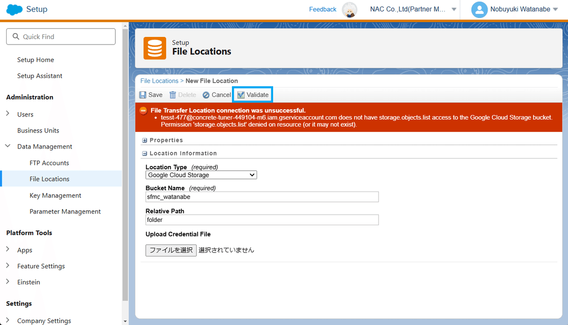The height and width of the screenshot is (325, 568).
Task: Expand the Feature Settings tree item
Action: 8,266
